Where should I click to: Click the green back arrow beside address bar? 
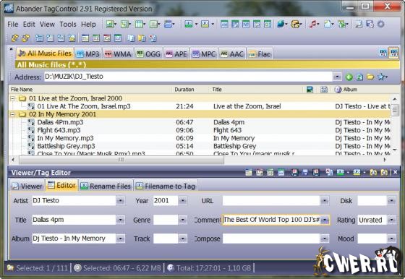[x=349, y=77]
